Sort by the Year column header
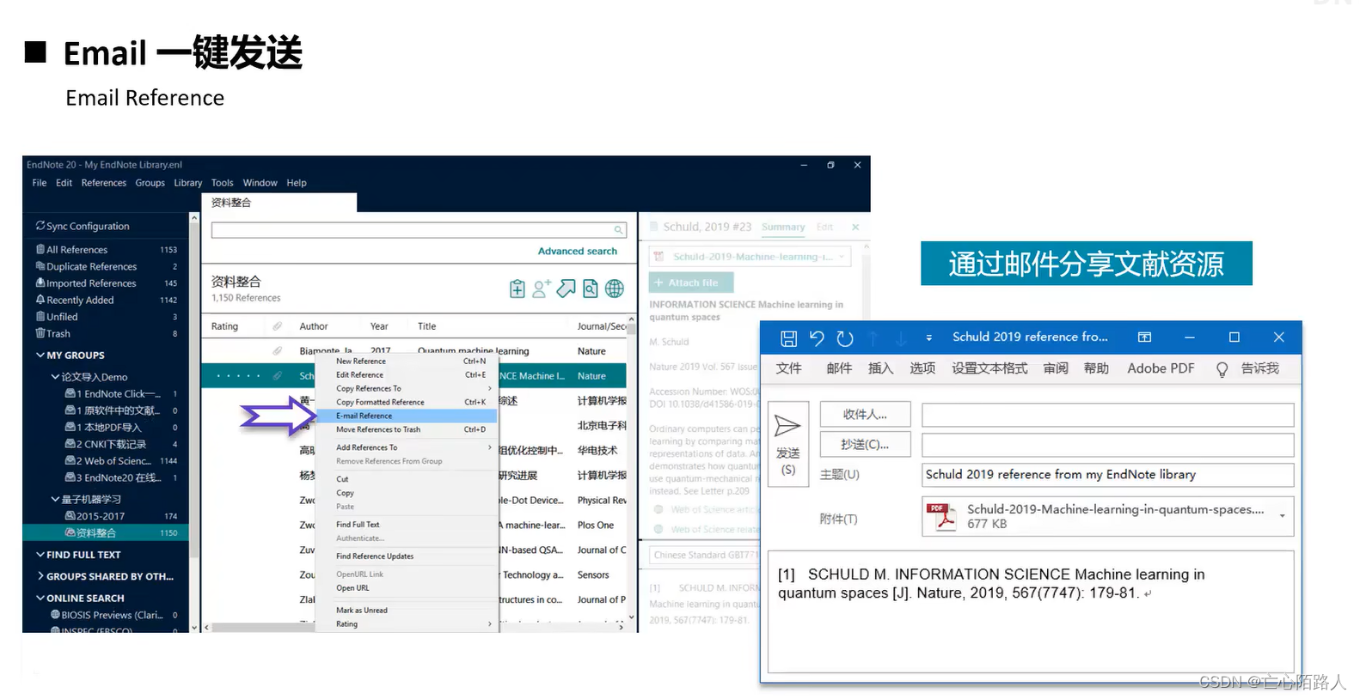Viewport: 1360px width, 699px height. tap(379, 326)
